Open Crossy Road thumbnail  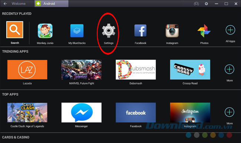pos(190,69)
